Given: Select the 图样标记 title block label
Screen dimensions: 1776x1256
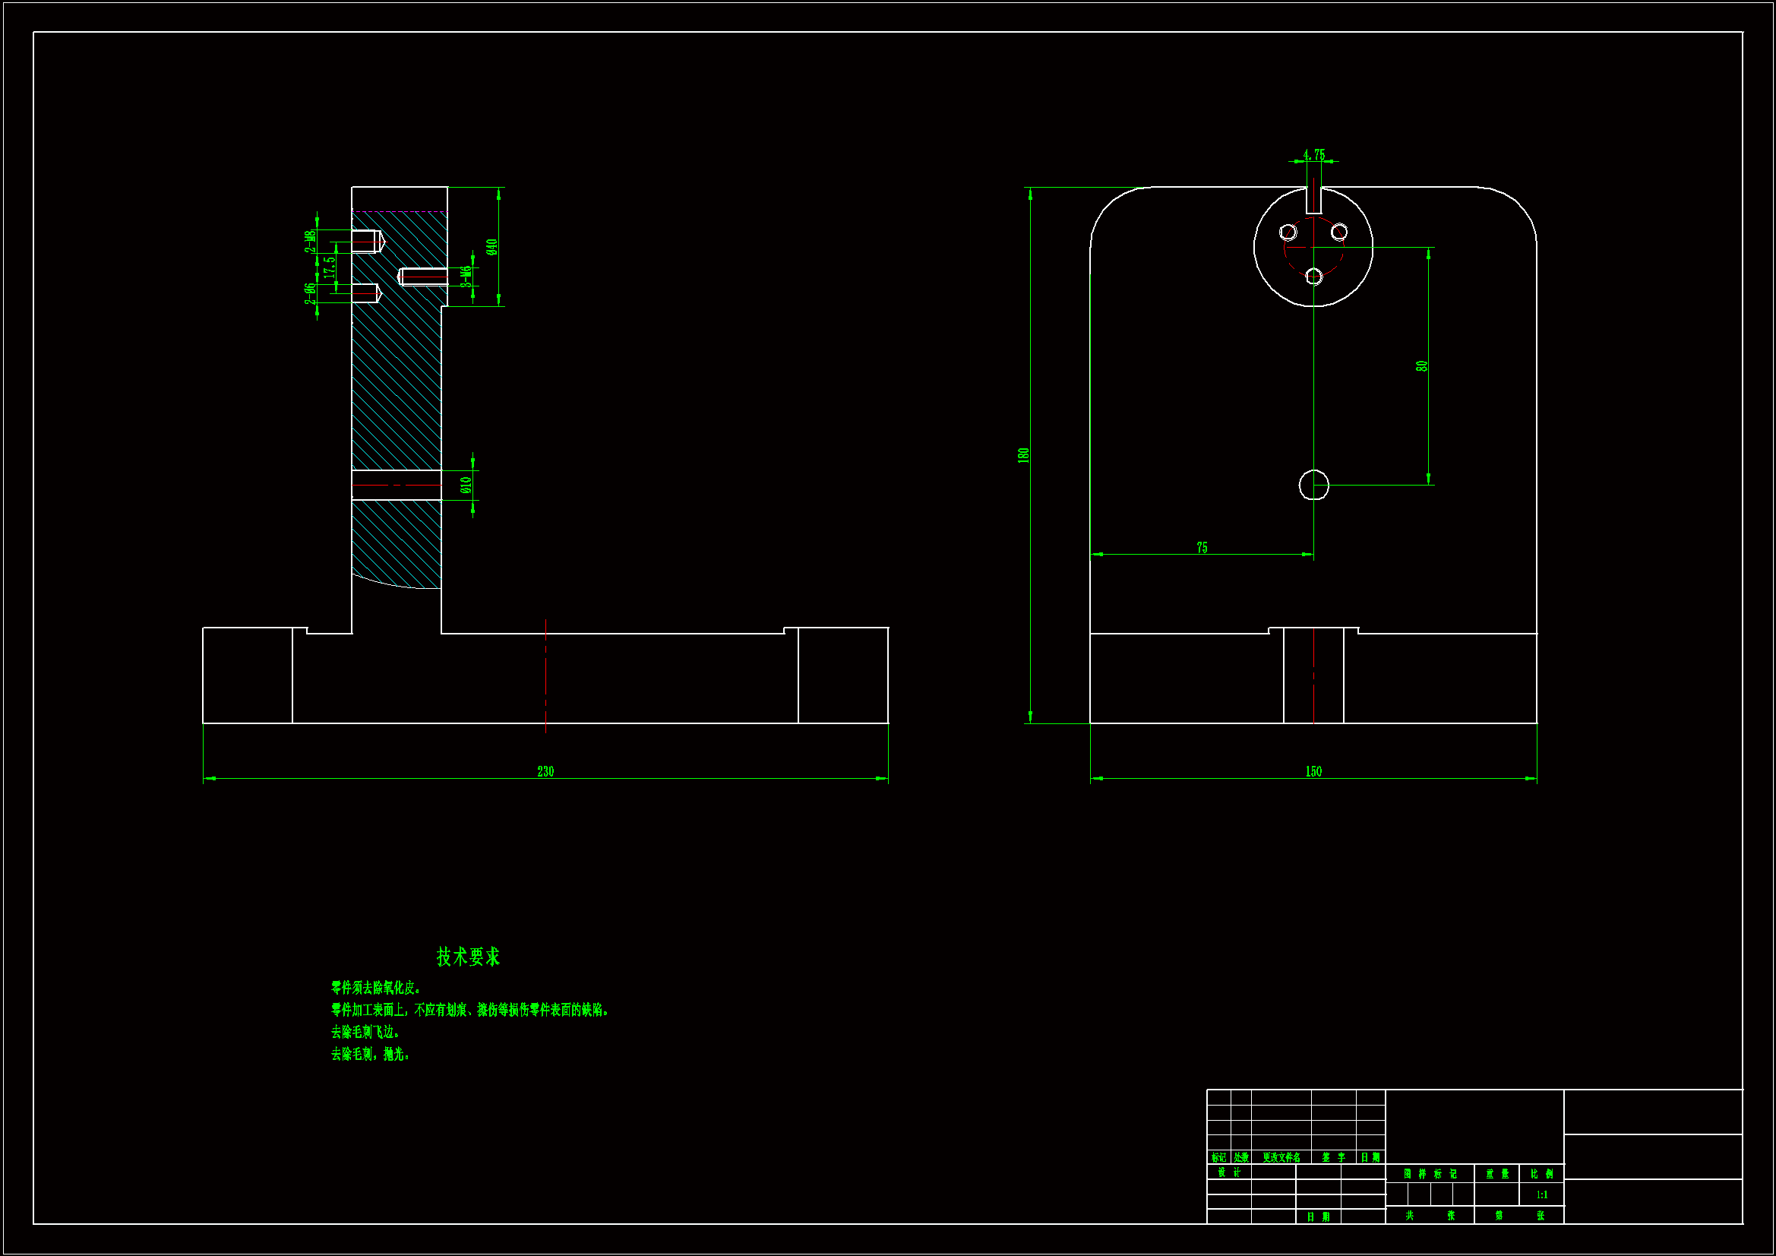Looking at the screenshot, I should click(1430, 1174).
